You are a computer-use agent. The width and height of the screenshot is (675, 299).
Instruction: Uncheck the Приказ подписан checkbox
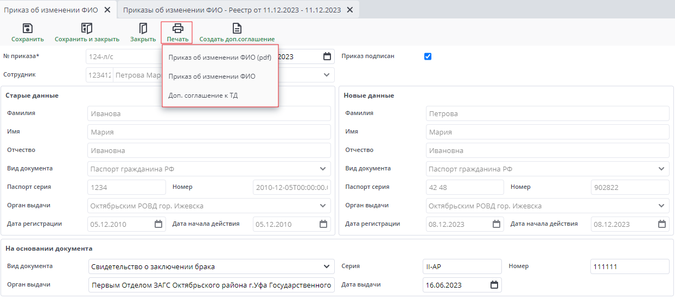[x=428, y=56]
